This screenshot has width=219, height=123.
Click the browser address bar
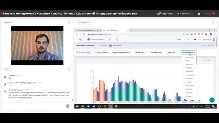tap(134, 34)
